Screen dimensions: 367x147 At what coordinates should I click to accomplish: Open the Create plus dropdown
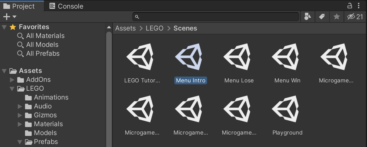(x=9, y=17)
